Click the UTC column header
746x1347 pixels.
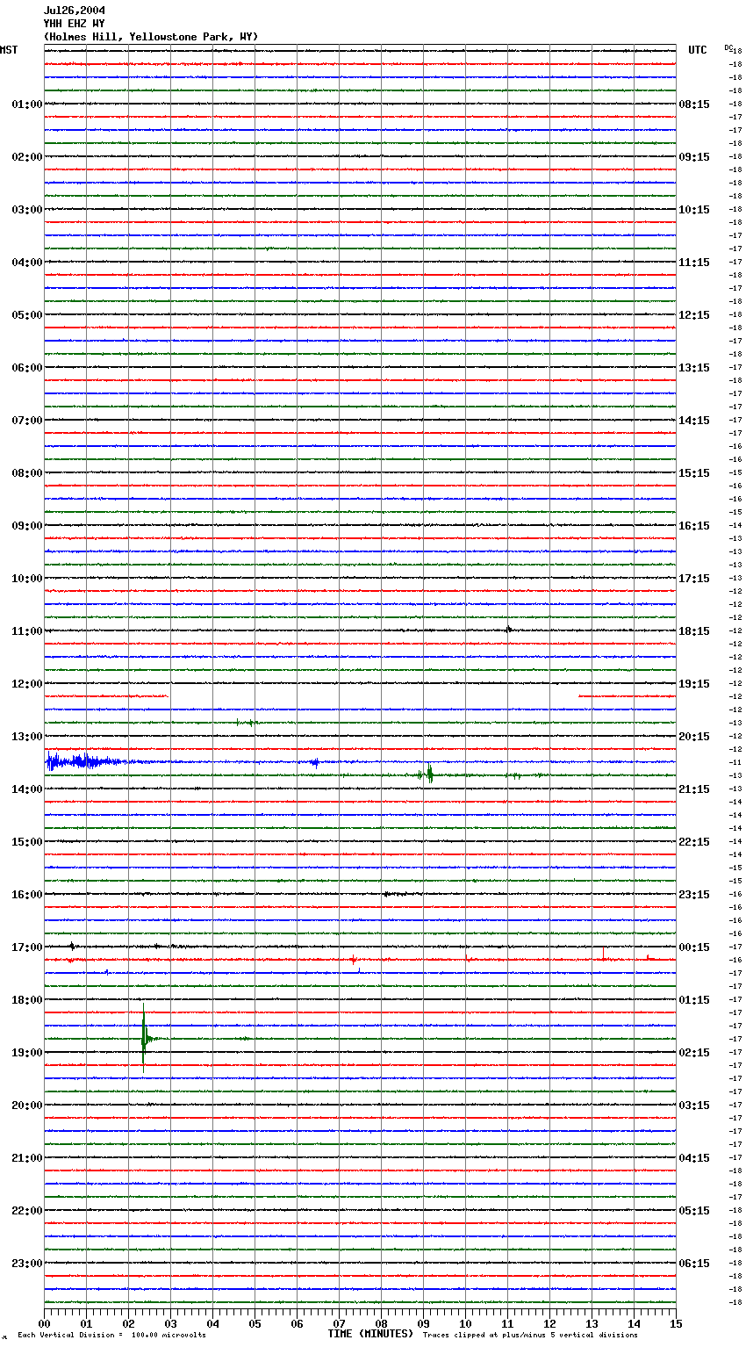(x=698, y=50)
